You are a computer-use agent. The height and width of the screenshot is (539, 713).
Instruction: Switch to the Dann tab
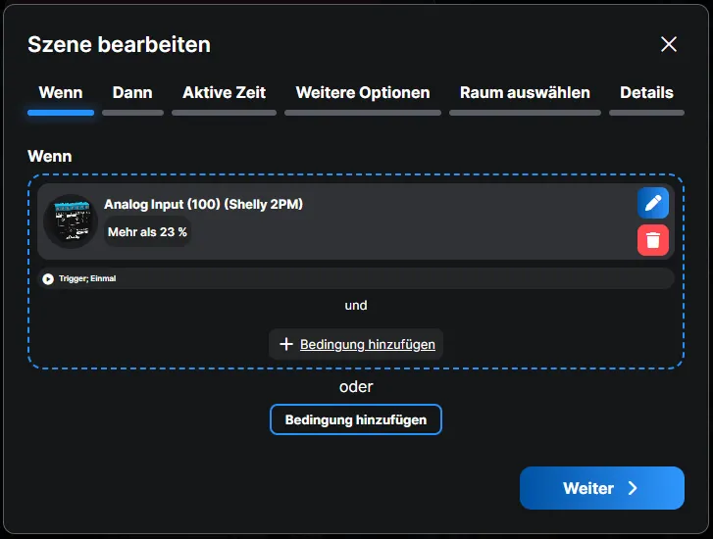coord(132,93)
